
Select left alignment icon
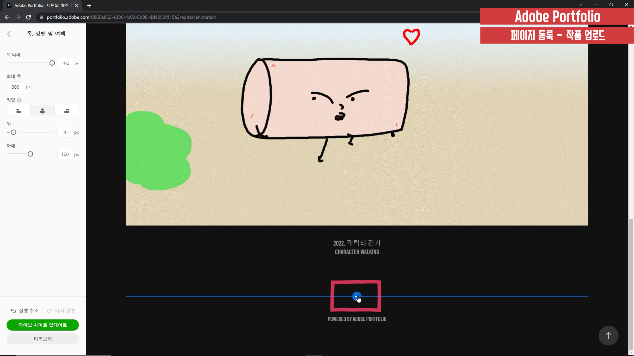pyautogui.click(x=18, y=111)
